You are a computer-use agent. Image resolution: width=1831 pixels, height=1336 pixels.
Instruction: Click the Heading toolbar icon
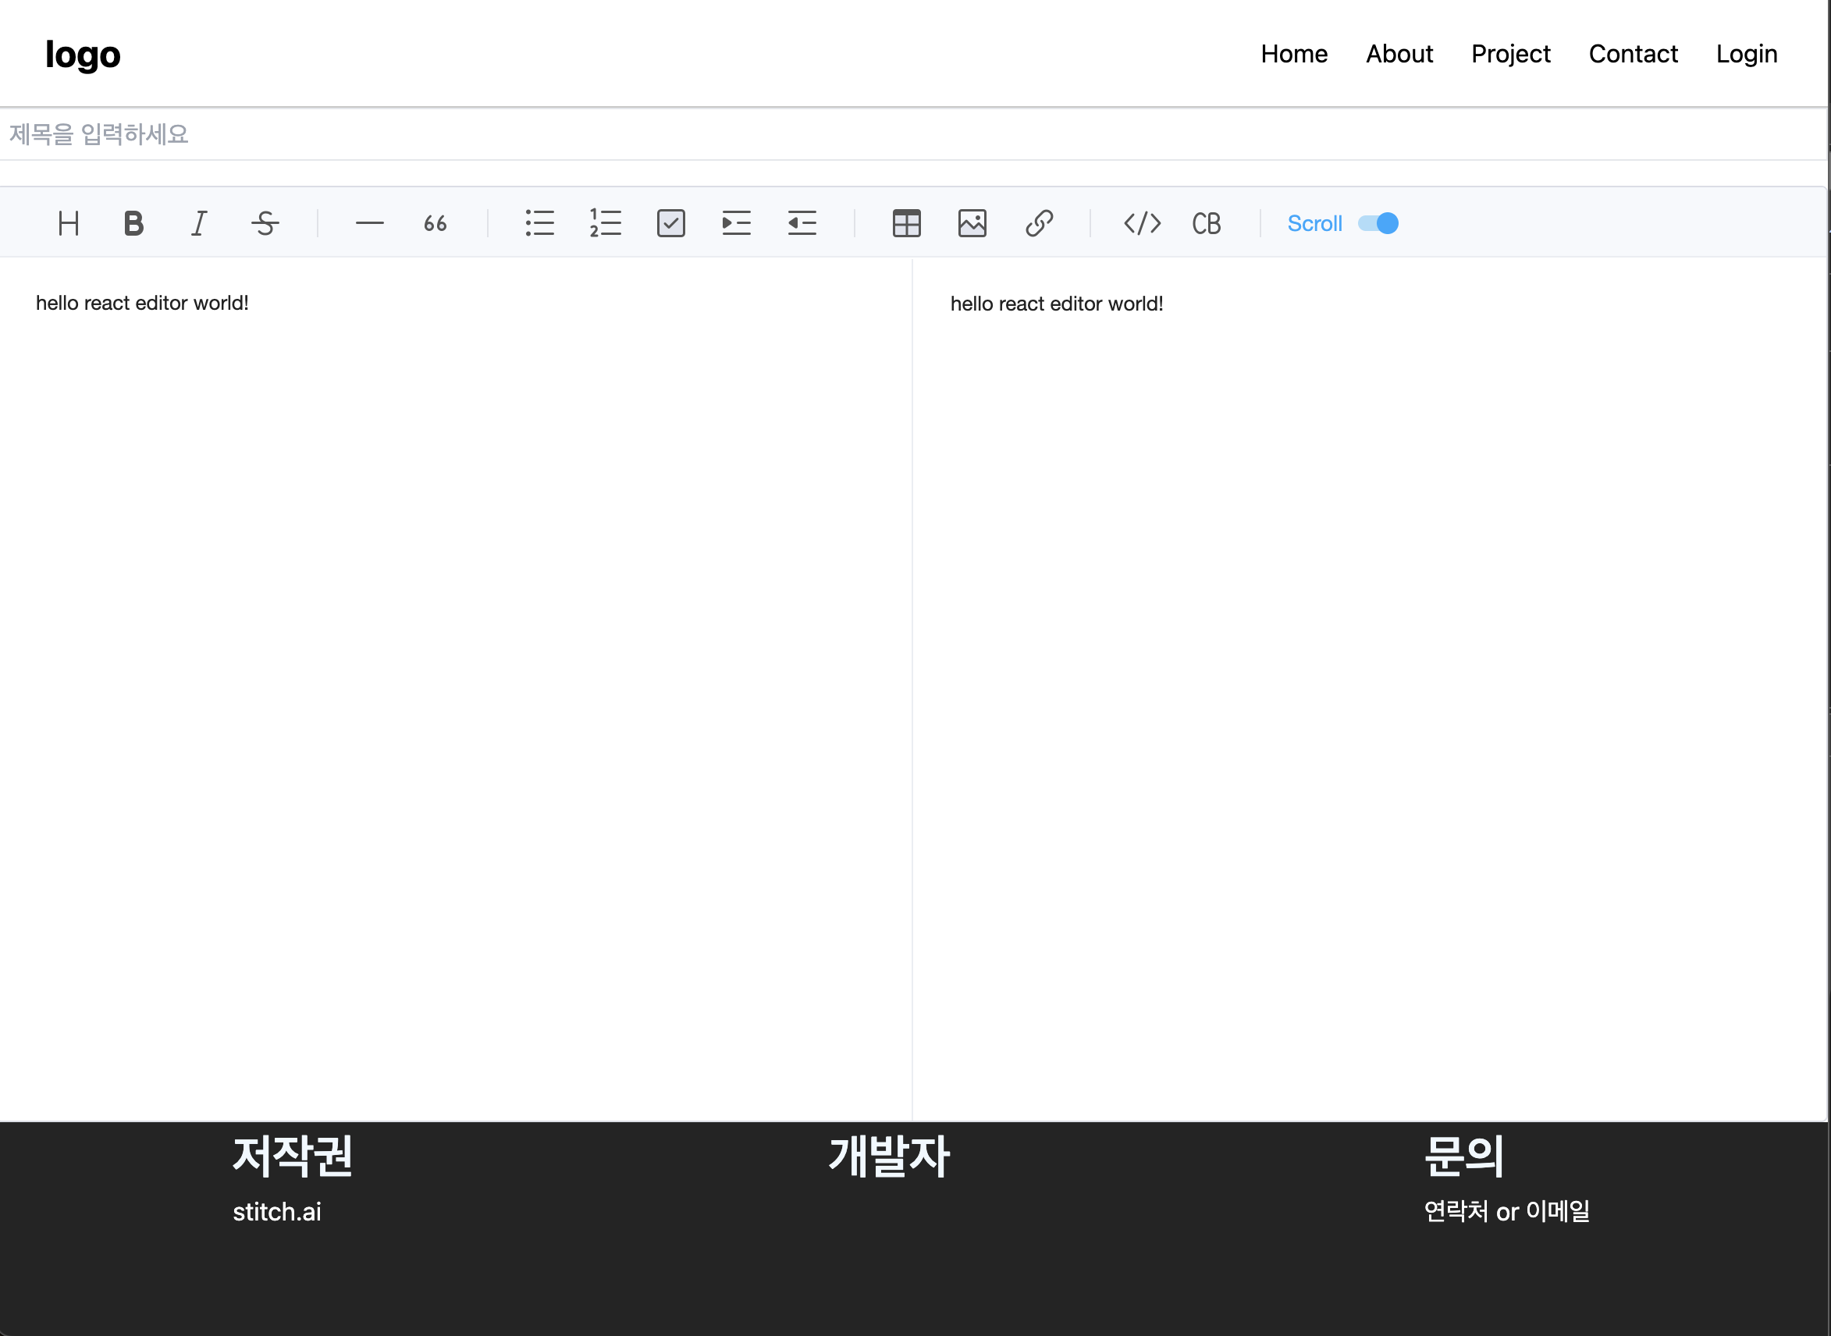69,223
